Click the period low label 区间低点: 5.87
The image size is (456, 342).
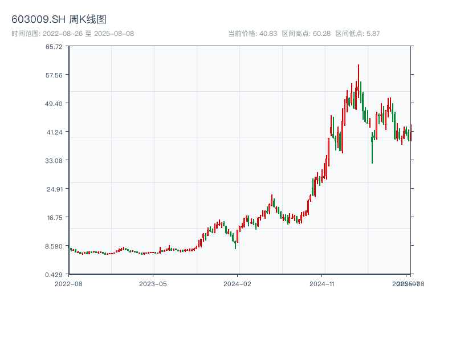click(x=358, y=34)
